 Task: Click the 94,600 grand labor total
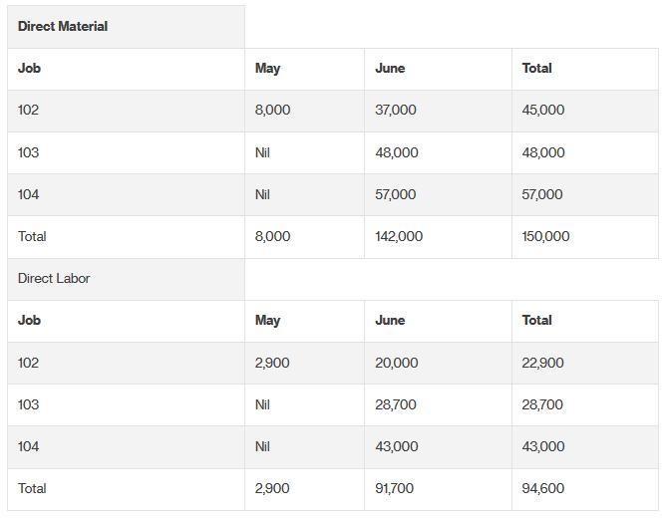click(543, 488)
